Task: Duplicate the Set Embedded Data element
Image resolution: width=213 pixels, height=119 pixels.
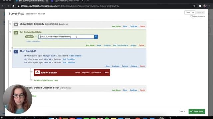Action: tap(107, 45)
